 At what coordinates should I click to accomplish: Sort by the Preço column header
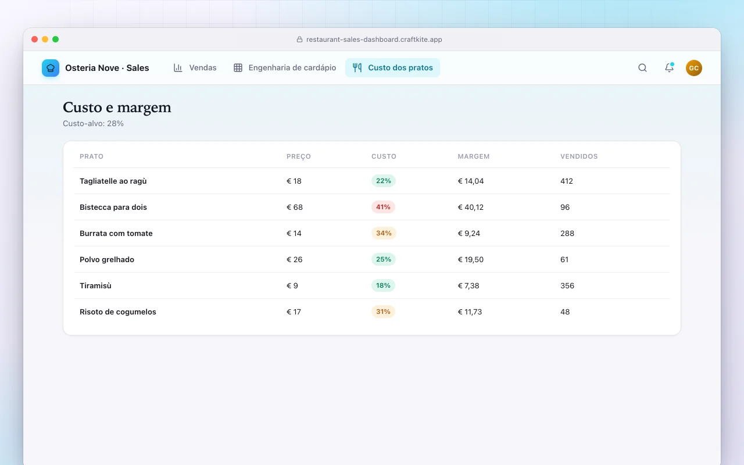coord(299,156)
